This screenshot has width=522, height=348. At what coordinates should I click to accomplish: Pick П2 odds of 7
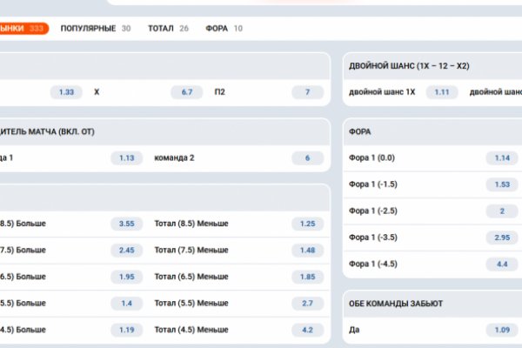tap(307, 92)
